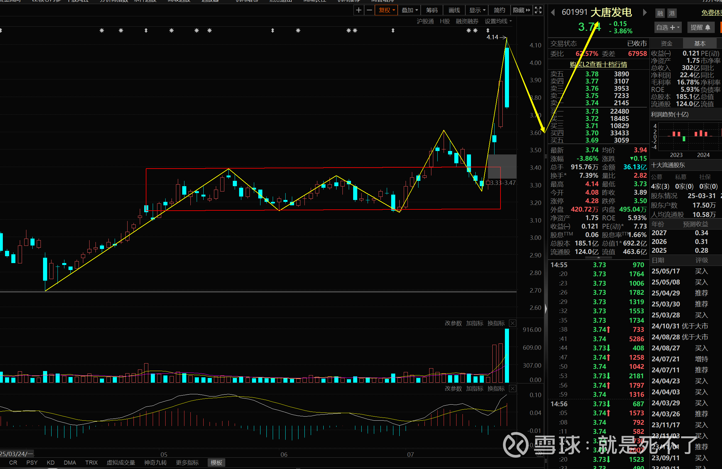Open the 显示 display dropdown
722x469 pixels.
click(x=477, y=10)
